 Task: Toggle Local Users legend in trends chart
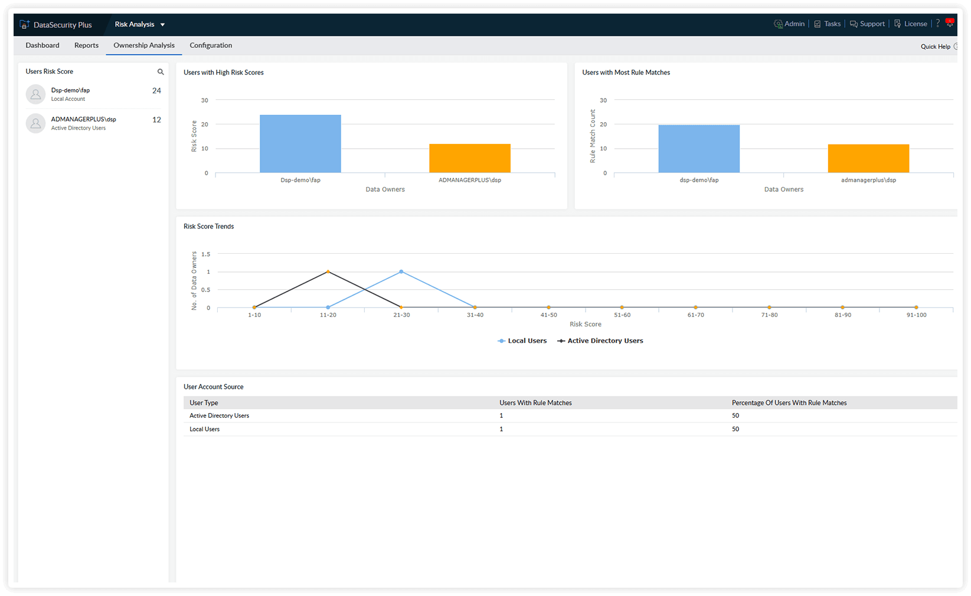[522, 341]
